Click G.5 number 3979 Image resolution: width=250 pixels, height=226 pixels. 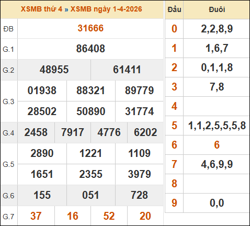[140, 174]
